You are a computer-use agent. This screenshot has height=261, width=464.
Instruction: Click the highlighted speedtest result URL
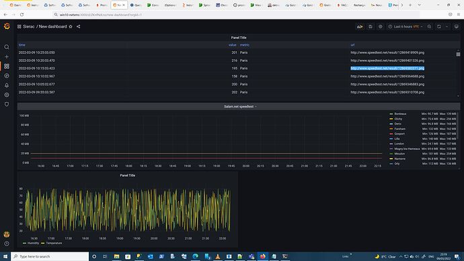(x=387, y=69)
